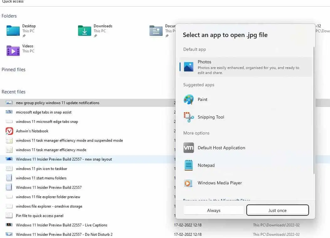Select "Build 22557 - new snap layout" file
This screenshot has height=238, width=330.
click(x=64, y=159)
